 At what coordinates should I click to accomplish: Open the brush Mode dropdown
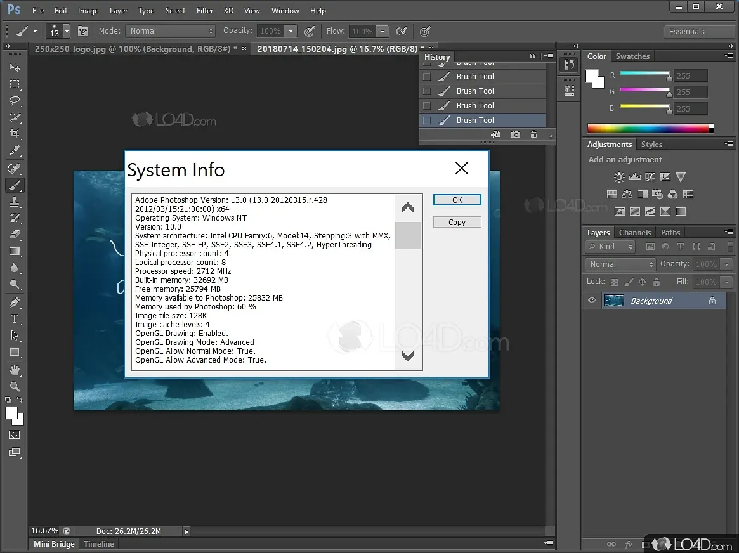(x=170, y=31)
